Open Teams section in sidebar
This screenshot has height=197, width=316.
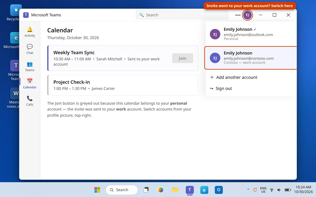pos(30,66)
